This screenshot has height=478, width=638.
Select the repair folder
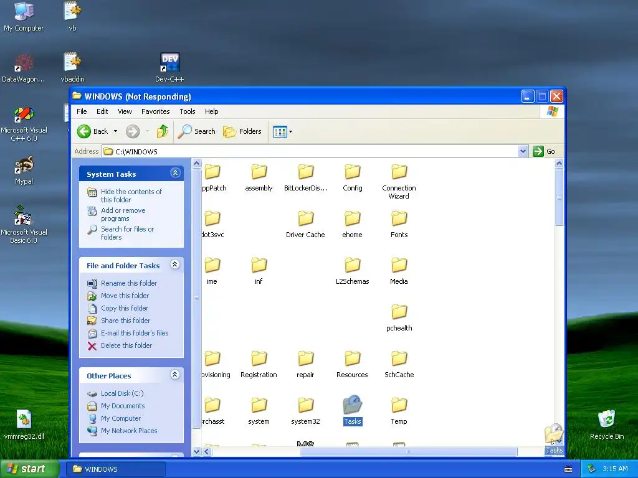coord(305,365)
